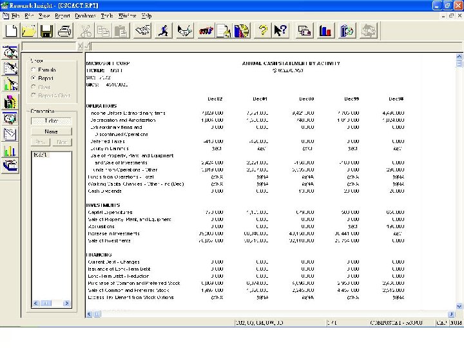Click the Paste clipboard icon
Screen dimensions: 464x348
click(121, 31)
